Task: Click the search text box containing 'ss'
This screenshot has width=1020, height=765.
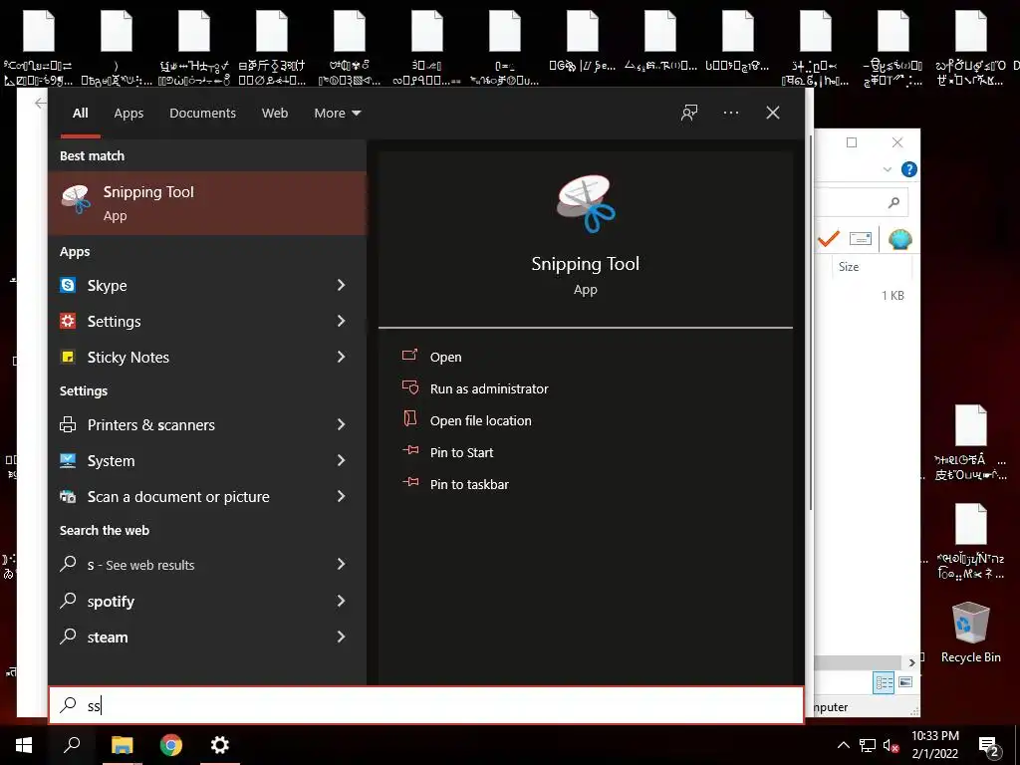Action: (x=426, y=705)
